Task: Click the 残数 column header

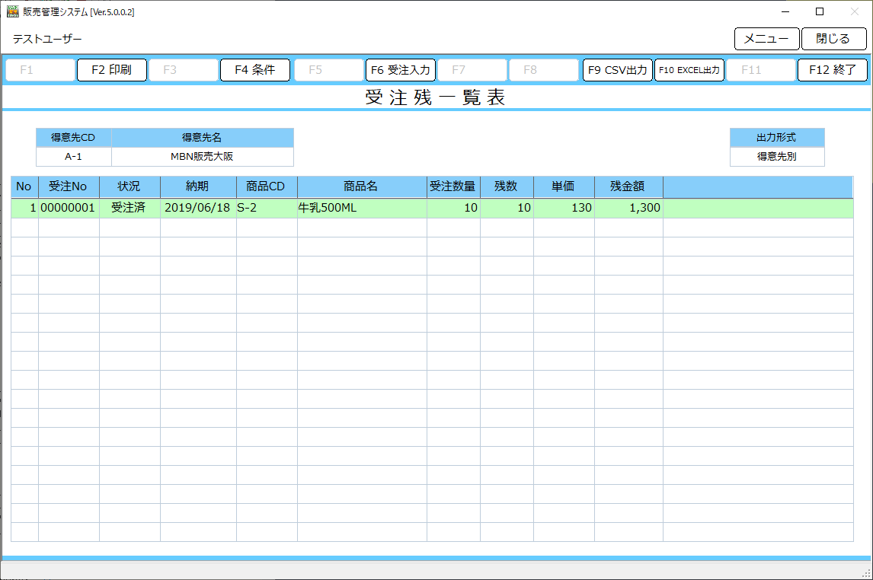Action: [x=506, y=186]
